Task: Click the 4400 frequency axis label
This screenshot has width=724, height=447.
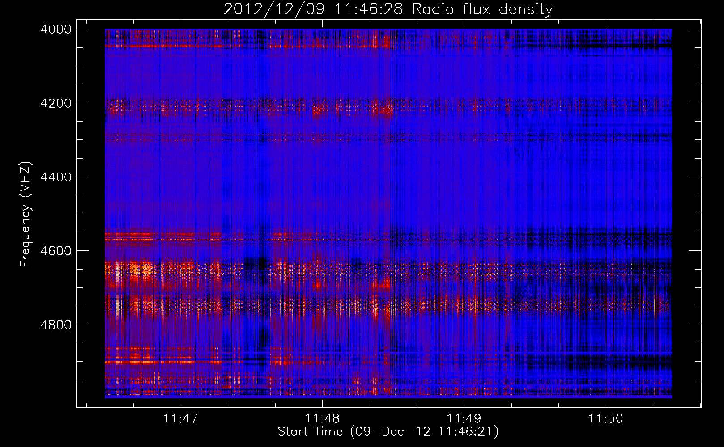Action: [55, 177]
